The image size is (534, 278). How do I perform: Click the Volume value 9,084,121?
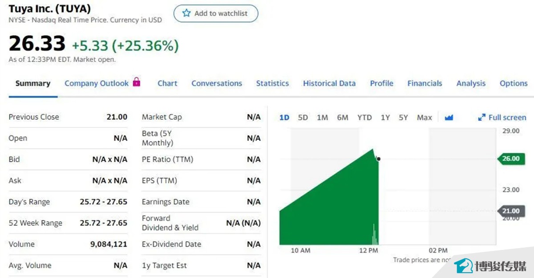tap(109, 244)
